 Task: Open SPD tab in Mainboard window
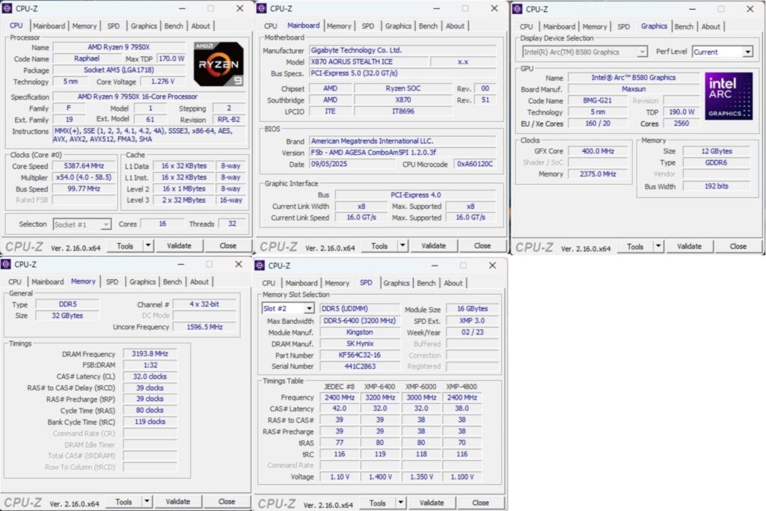pos(368,26)
